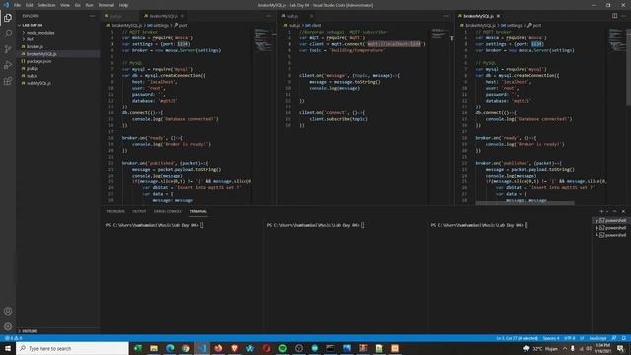Click the notifications bell in status bar
Screen dimensions: 631x355
tap(624, 338)
